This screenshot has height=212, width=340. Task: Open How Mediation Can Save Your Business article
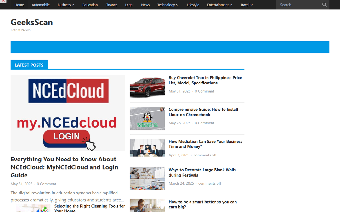click(205, 144)
